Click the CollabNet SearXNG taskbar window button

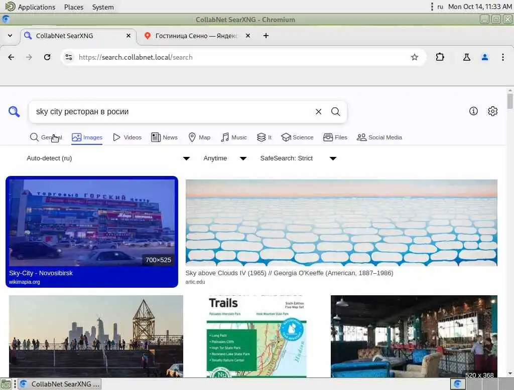(60, 384)
